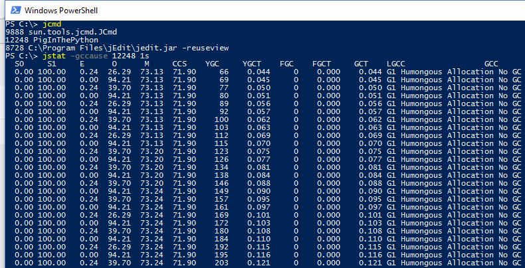Viewport: 525px width, 268px height.
Task: Click the YGC value 157
Action: pyautogui.click(x=222, y=199)
